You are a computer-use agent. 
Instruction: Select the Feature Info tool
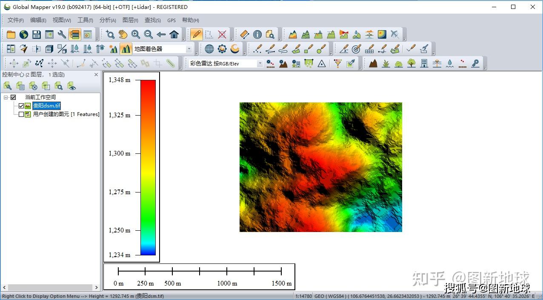point(257,34)
